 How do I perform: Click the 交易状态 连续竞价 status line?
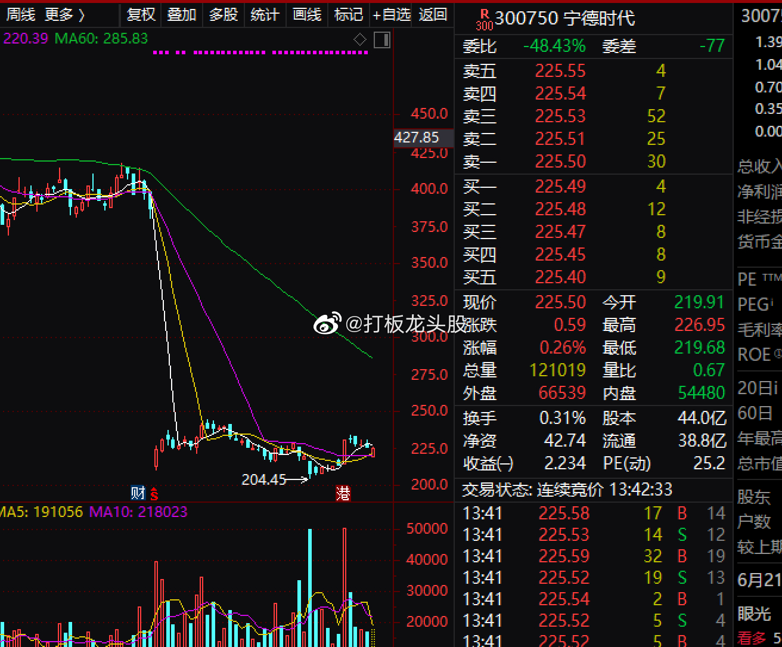pyautogui.click(x=567, y=490)
